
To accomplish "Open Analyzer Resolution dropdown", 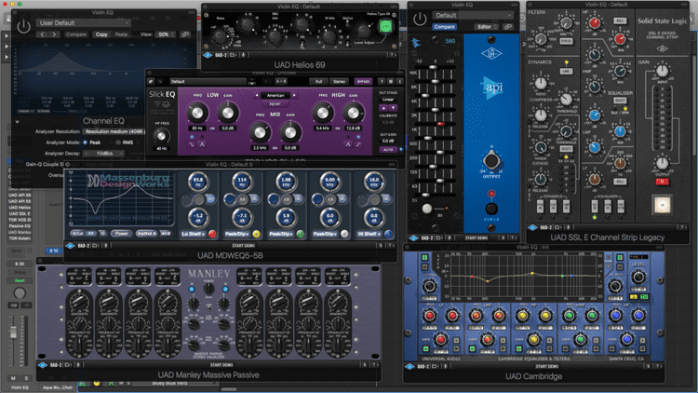I will (x=114, y=131).
